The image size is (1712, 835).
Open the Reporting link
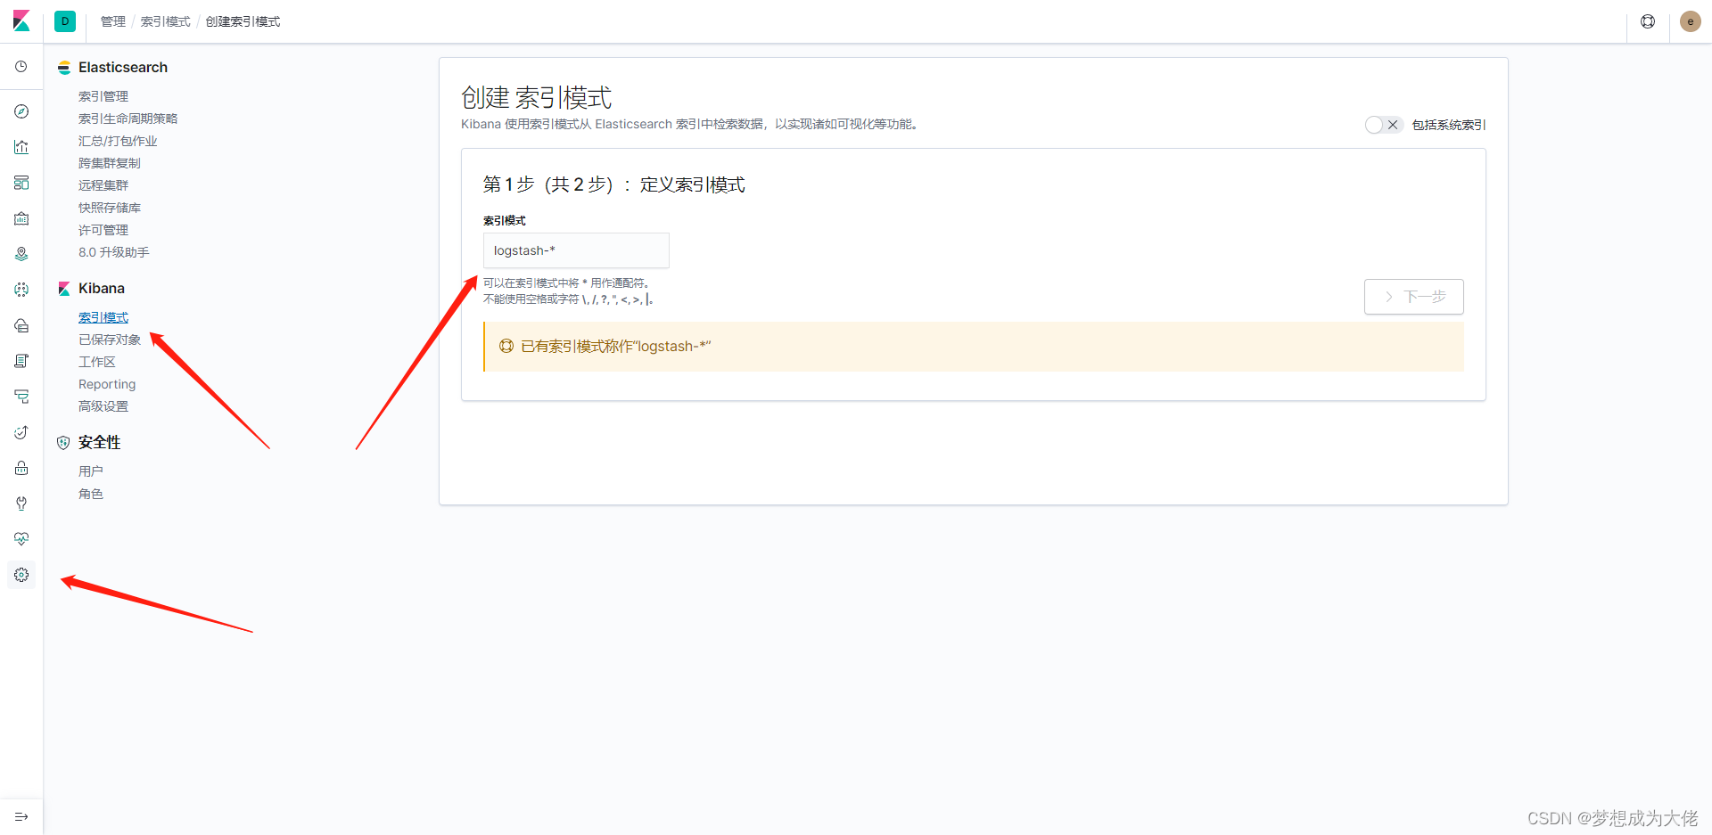click(x=107, y=383)
